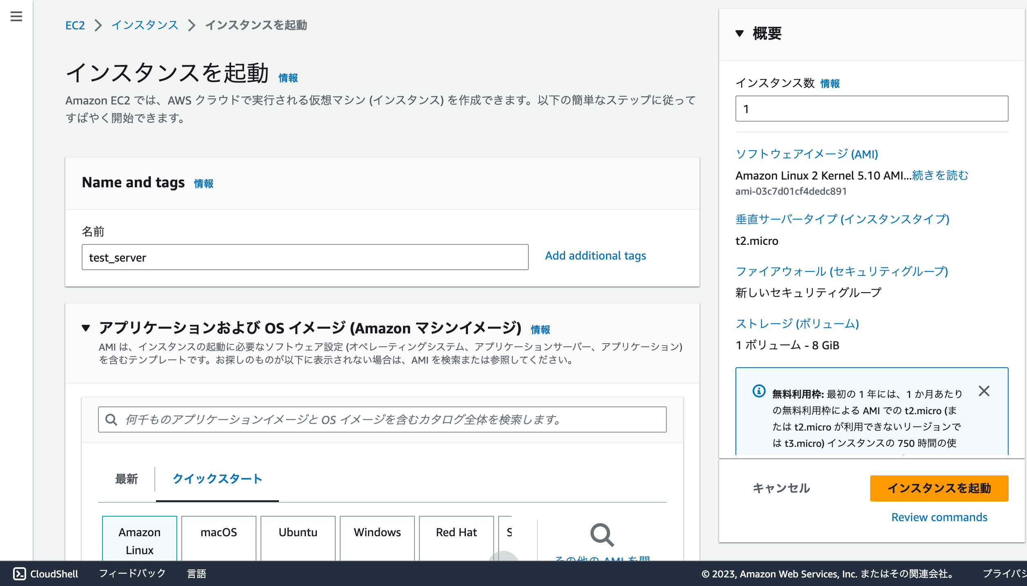Open the Review commands link

[x=939, y=517]
